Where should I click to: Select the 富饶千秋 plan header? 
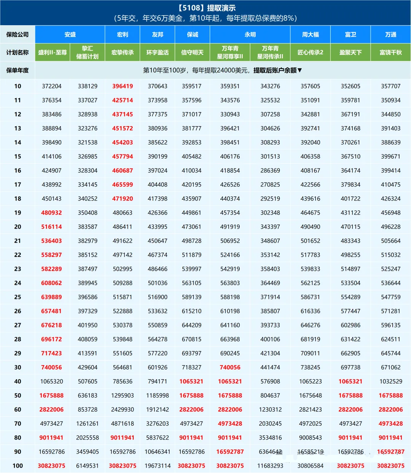pos(391,53)
